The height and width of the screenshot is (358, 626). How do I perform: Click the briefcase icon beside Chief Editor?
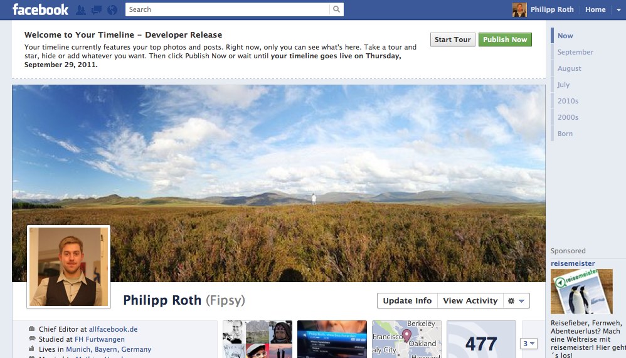tap(31, 329)
